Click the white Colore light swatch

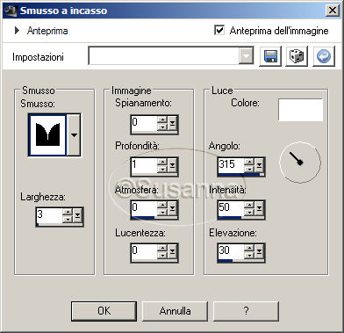tap(300, 110)
